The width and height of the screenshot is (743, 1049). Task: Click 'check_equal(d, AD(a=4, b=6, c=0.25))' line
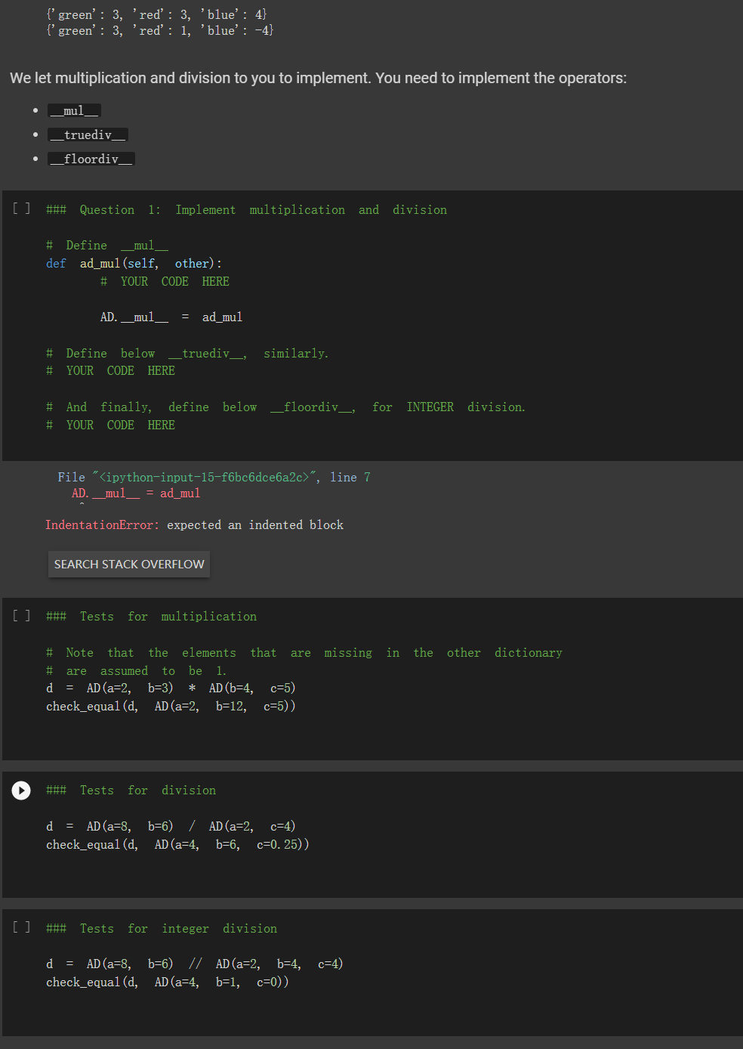point(177,845)
